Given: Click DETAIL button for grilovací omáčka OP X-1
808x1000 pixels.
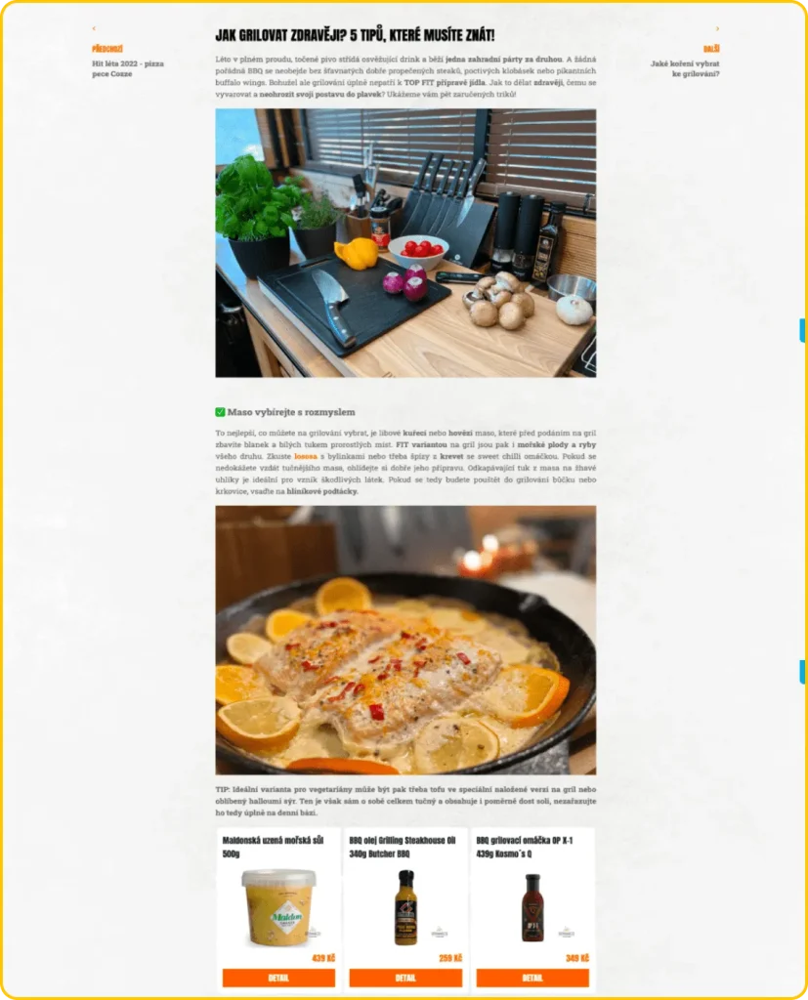Looking at the screenshot, I should (x=532, y=978).
